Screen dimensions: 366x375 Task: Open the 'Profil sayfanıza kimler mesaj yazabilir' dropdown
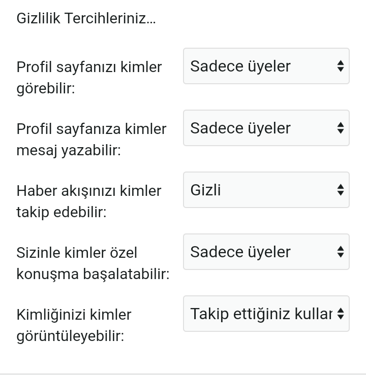click(x=266, y=128)
